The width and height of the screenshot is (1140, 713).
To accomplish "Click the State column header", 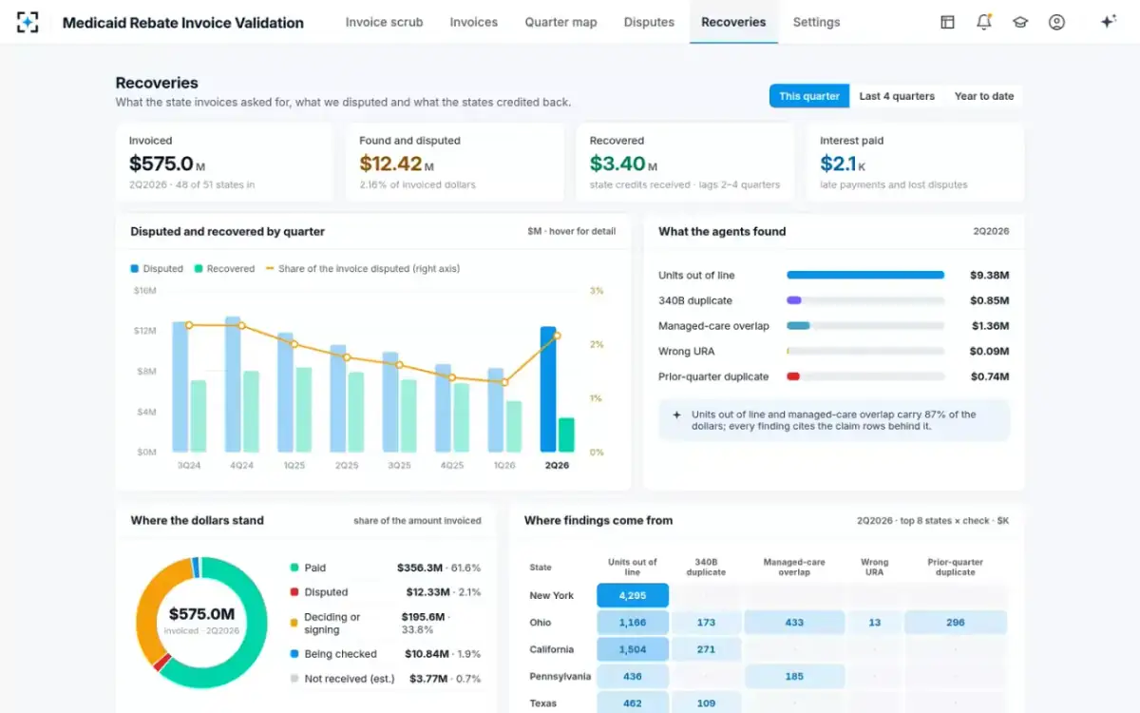I will point(541,568).
